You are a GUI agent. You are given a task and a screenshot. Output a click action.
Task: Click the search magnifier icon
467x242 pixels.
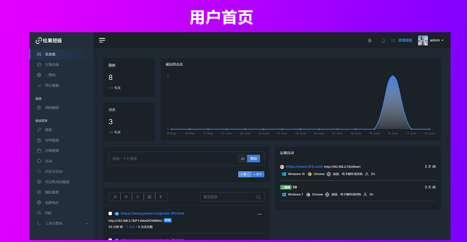pyautogui.click(x=258, y=197)
